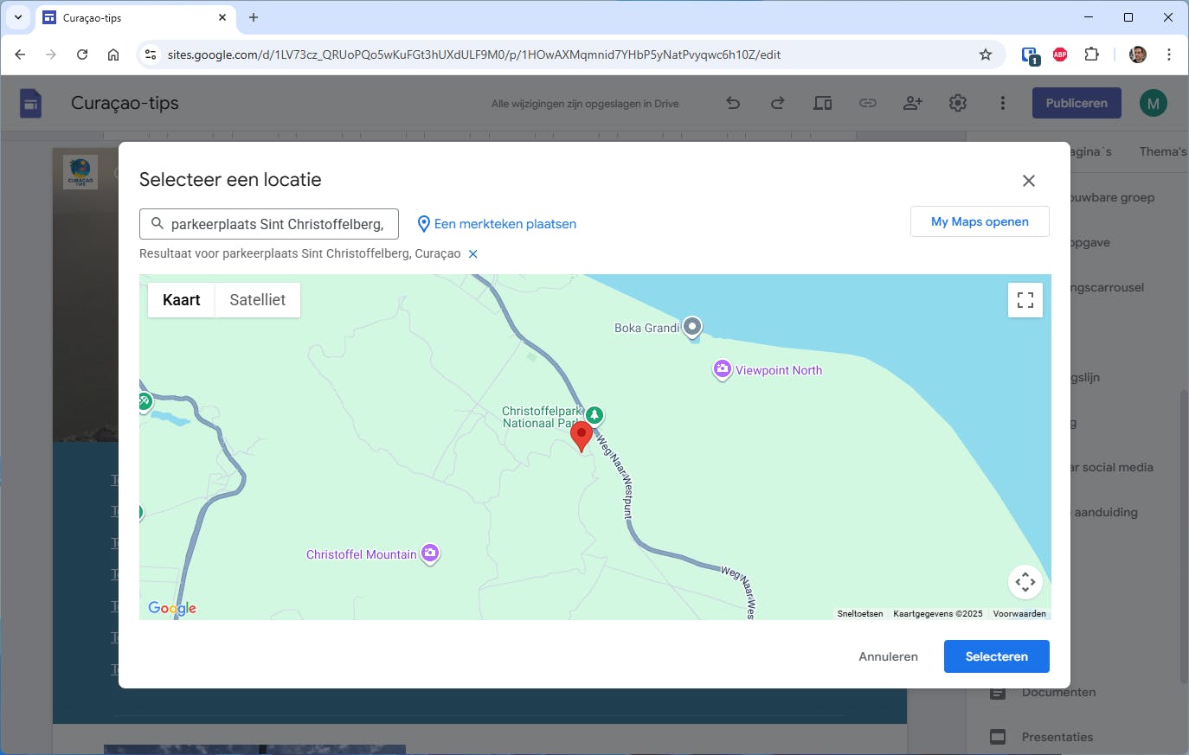Open My Maps with the button
The image size is (1189, 755).
point(980,221)
